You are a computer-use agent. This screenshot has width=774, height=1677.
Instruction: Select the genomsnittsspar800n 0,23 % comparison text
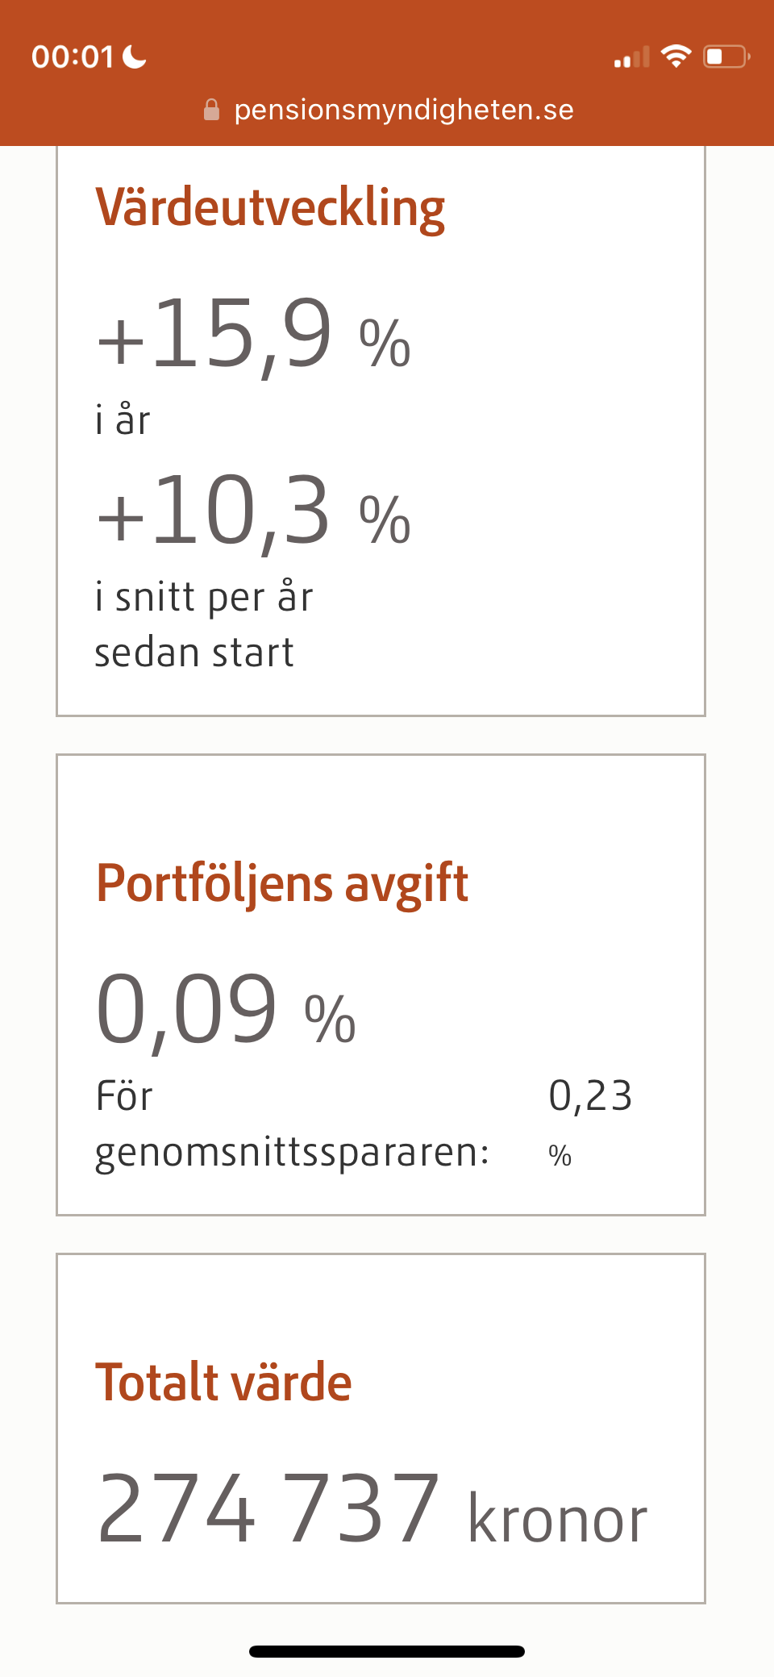[x=363, y=1124]
